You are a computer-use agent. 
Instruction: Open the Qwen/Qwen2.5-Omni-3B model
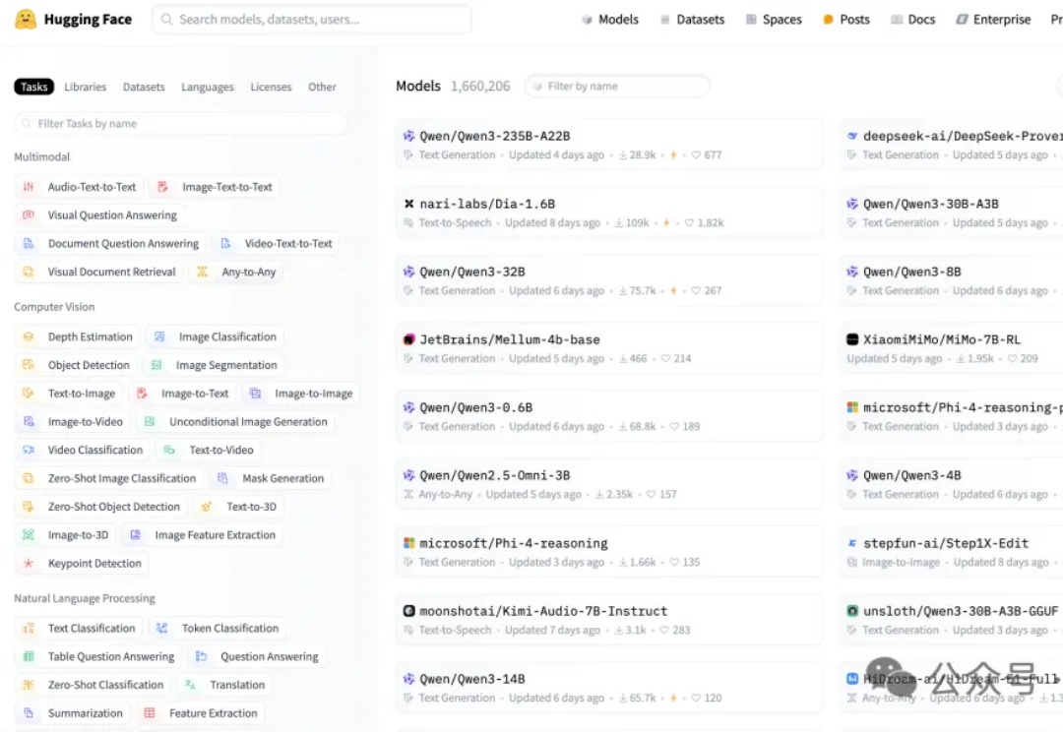click(x=609, y=484)
